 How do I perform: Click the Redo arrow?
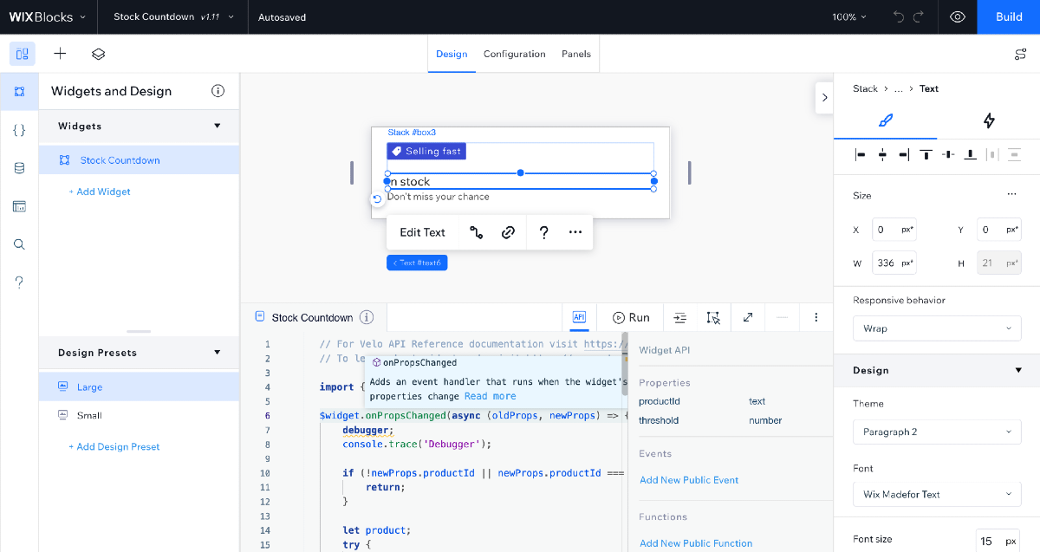919,16
